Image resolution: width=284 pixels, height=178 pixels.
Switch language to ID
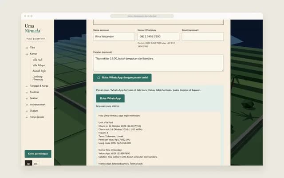[28, 164]
